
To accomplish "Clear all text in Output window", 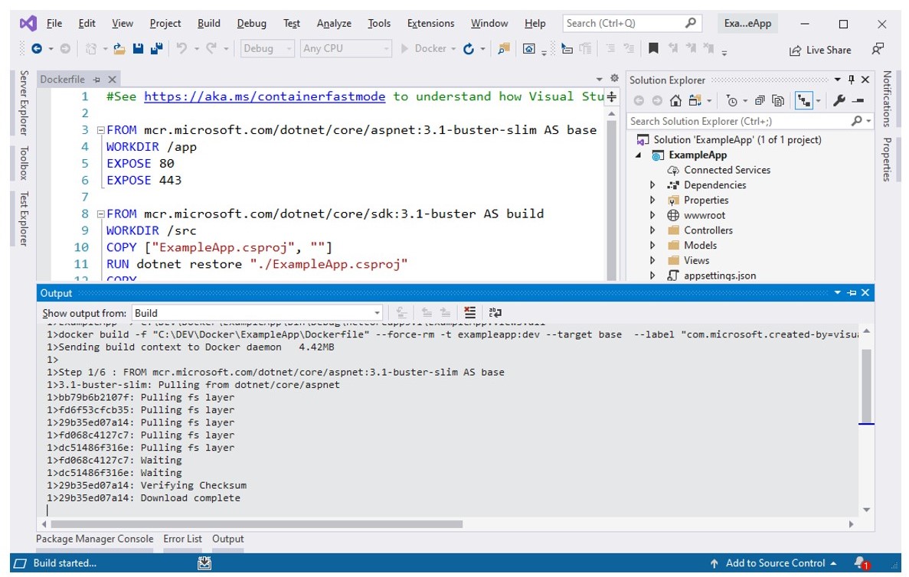I will tap(470, 312).
